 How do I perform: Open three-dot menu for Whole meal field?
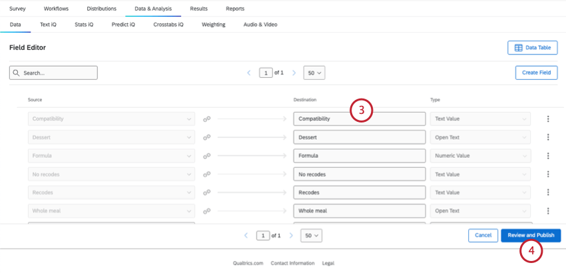click(548, 210)
